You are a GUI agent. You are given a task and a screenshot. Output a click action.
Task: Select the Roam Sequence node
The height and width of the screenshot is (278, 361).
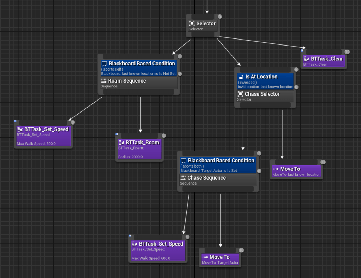(138, 83)
